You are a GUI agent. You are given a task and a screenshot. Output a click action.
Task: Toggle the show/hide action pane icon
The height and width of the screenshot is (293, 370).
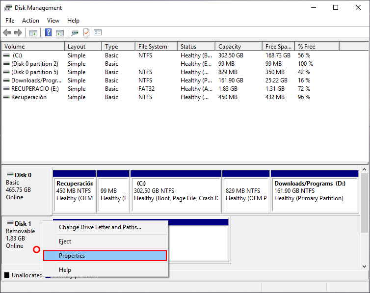coord(60,33)
